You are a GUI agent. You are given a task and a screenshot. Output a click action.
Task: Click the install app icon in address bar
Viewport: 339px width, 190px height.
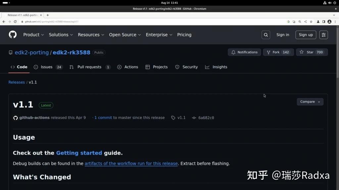click(294, 21)
